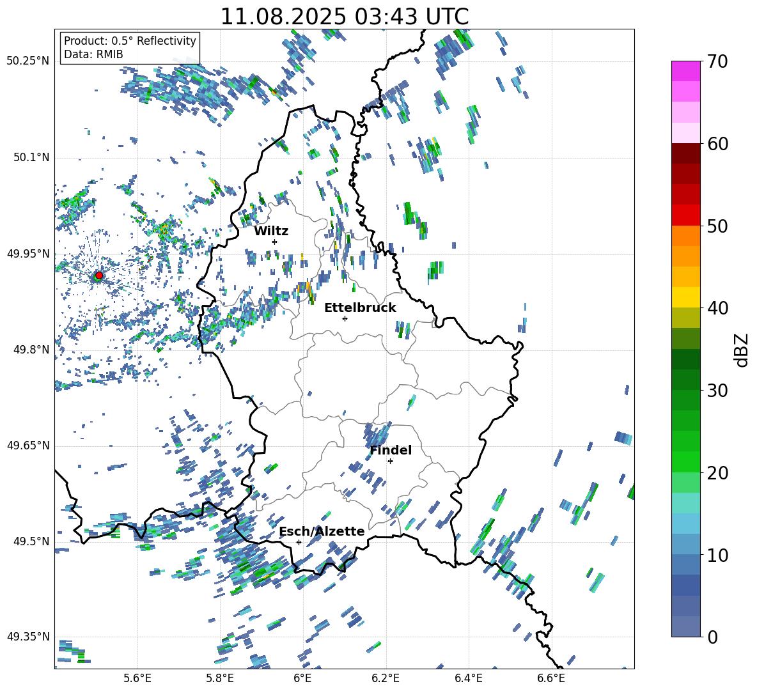Click the Ettelbruck cross marker
Screen dimensions: 757x691
[345, 318]
